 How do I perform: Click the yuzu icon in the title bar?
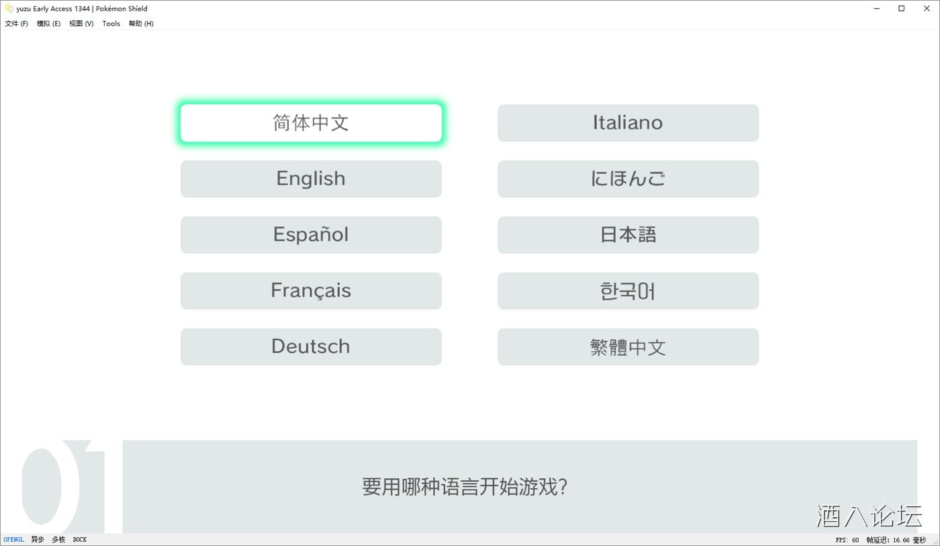[9, 9]
